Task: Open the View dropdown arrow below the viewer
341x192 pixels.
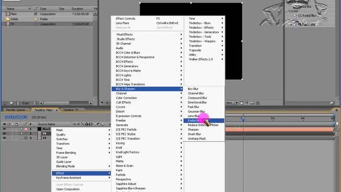Action: click(237, 103)
